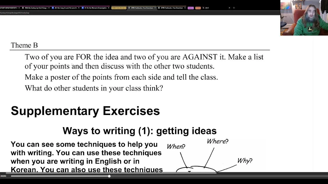Click the 'Why?' label in the diagram

click(245, 161)
